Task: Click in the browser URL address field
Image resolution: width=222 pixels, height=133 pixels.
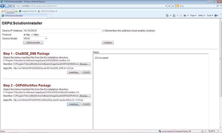Action: (x=89, y=6)
